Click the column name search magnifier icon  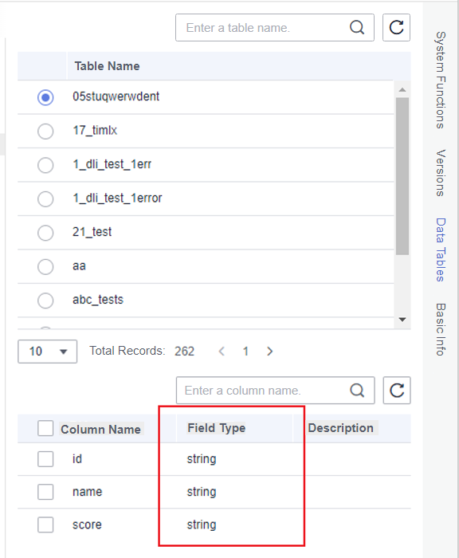point(357,391)
